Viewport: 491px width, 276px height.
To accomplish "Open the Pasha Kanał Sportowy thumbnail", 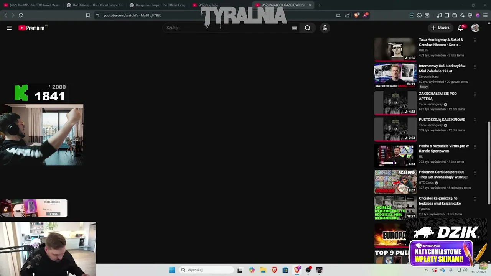I will point(395,156).
